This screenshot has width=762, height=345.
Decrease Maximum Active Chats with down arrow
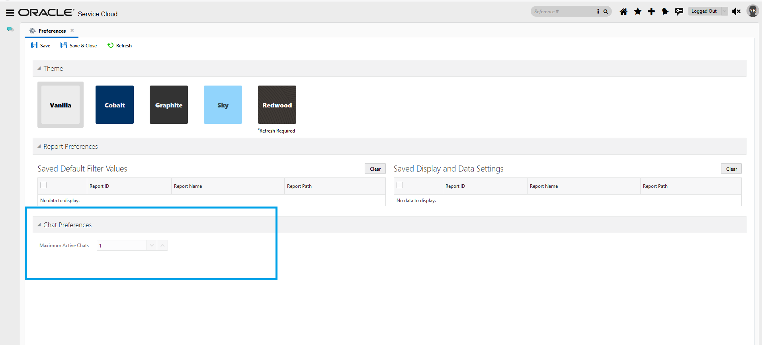point(152,246)
